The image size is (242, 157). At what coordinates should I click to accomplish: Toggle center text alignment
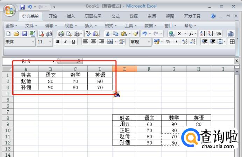coord(93,42)
